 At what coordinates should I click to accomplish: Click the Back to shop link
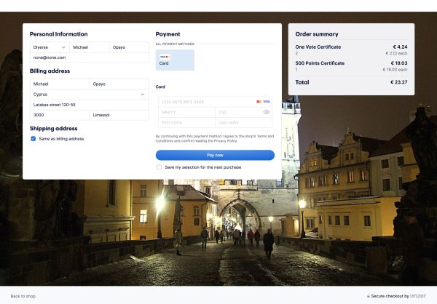[x=23, y=296]
